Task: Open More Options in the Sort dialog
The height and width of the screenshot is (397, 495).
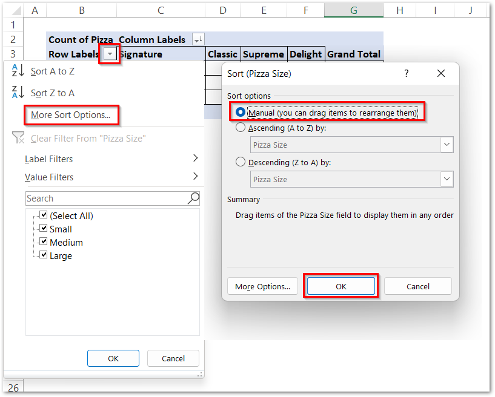Action: click(x=262, y=286)
